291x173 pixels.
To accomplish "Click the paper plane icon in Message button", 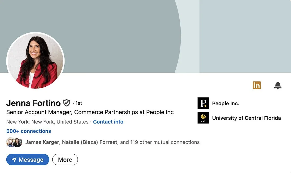I will click(x=14, y=160).
